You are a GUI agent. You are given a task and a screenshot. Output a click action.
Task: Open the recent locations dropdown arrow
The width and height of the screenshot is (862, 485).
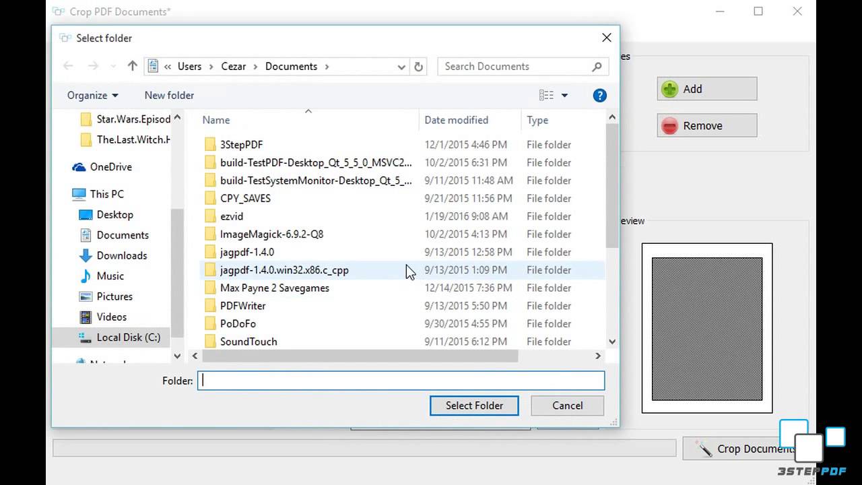[x=112, y=66]
